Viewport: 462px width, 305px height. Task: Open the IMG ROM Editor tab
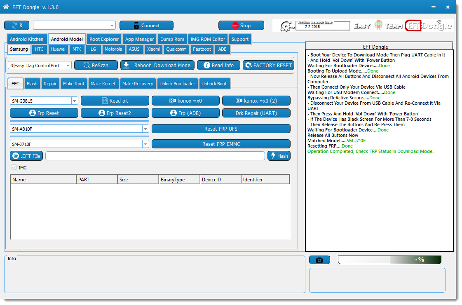tap(208, 39)
